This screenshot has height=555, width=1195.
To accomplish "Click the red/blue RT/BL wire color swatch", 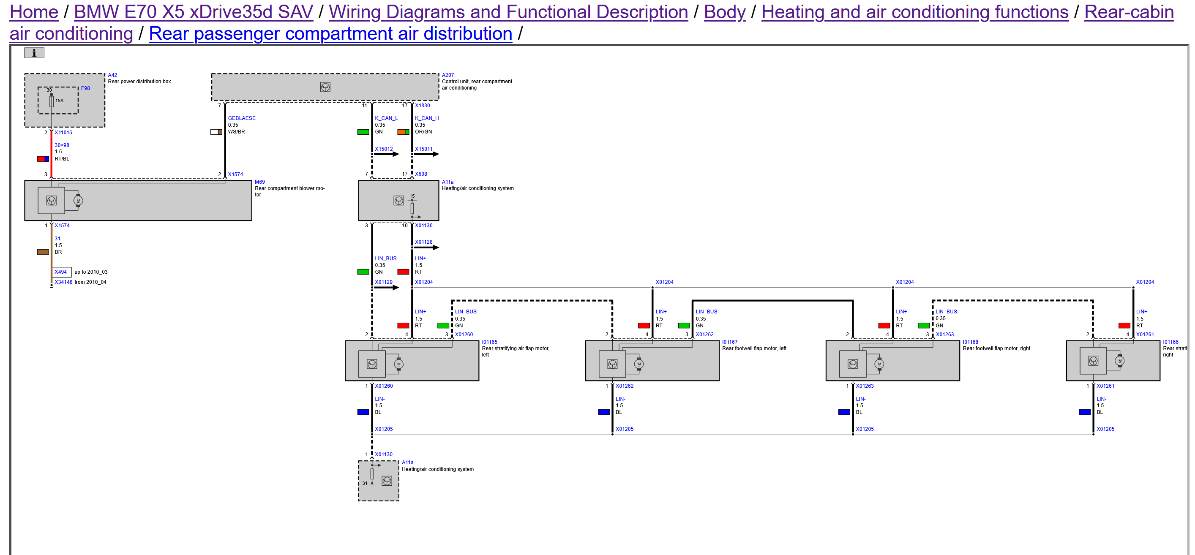I will (x=43, y=158).
